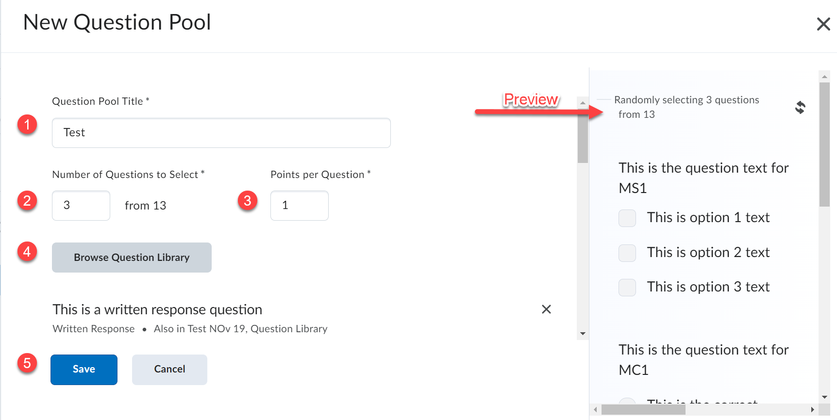Check the option 2 text checkbox

pos(627,253)
